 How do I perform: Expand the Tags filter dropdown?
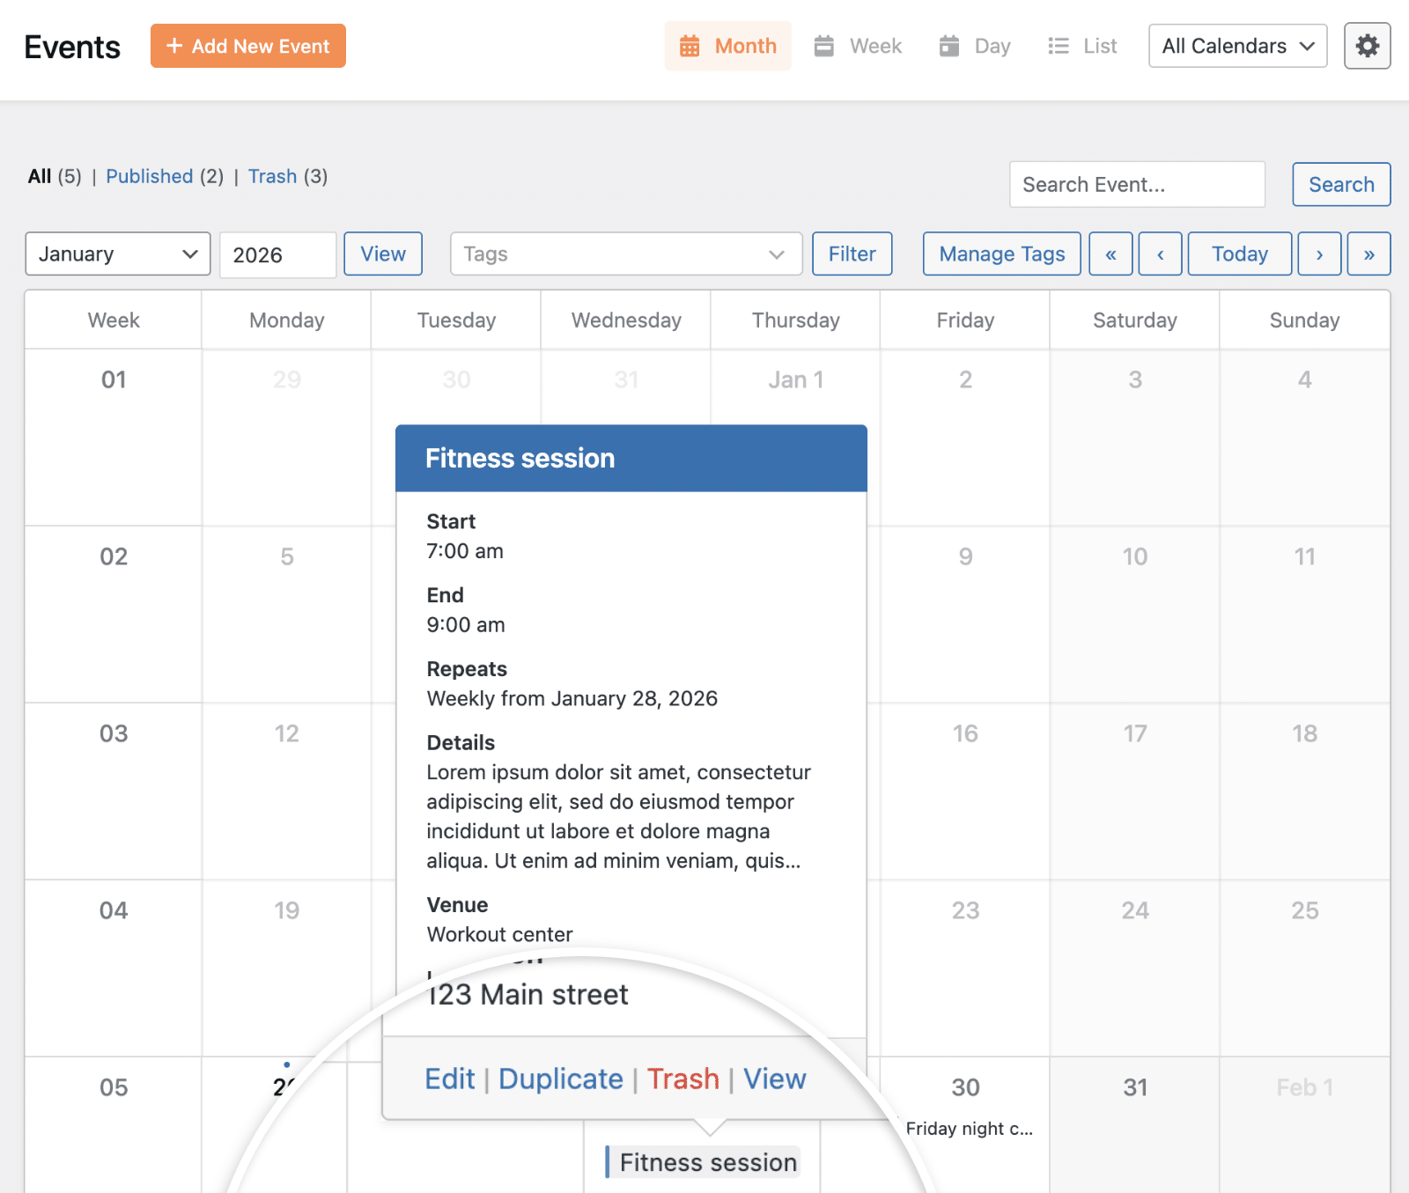625,254
